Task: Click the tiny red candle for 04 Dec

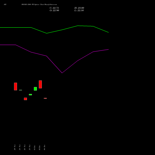Action: point(45,98)
